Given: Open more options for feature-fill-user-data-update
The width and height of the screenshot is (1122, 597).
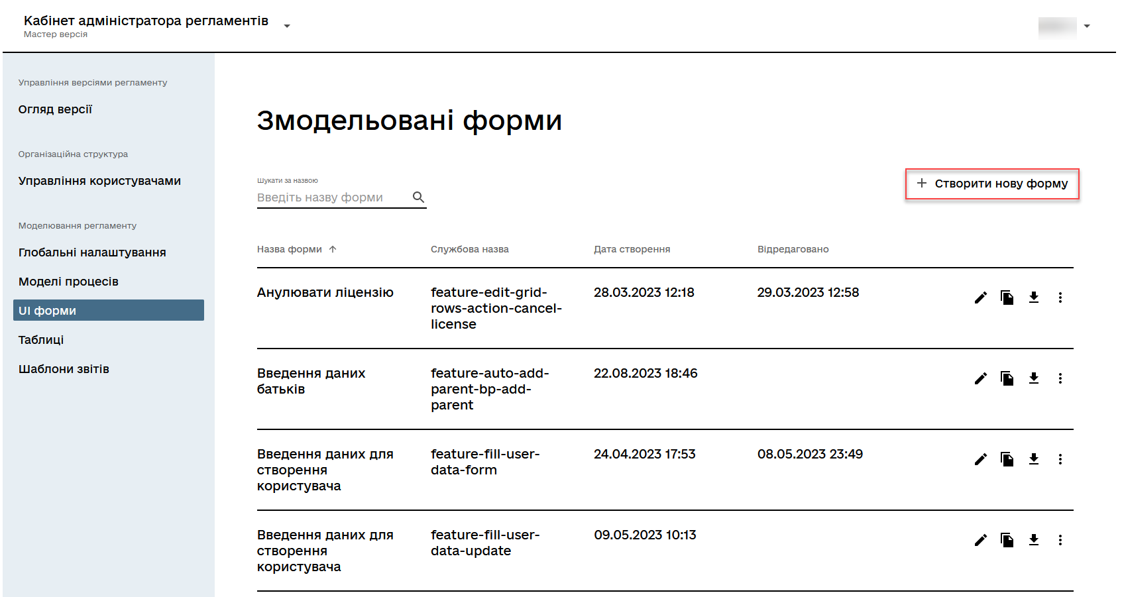Looking at the screenshot, I should click(1060, 540).
